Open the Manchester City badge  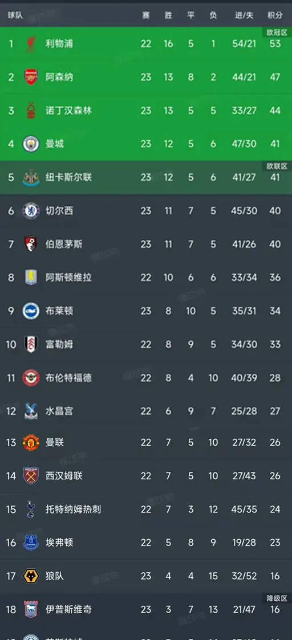click(x=31, y=144)
